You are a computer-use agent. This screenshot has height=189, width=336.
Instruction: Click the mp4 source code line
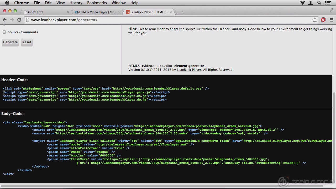[x=158, y=130]
